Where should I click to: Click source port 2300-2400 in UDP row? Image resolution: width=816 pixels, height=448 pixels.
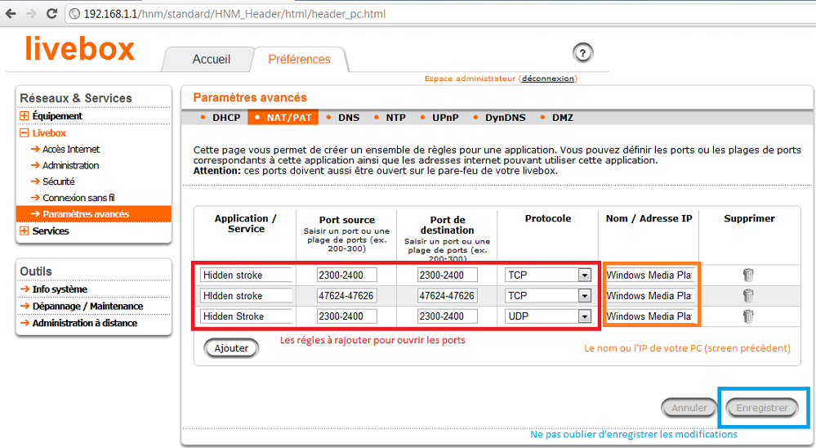pyautogui.click(x=346, y=316)
